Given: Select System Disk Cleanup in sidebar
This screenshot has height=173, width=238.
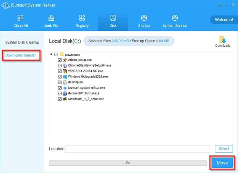Looking at the screenshot, I should point(22,42).
